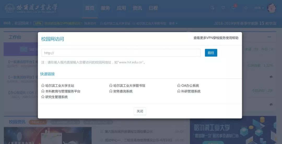282x144 pixels.
Task: Click the news photo thumbnail under 校园资讯
Action: 48,136
